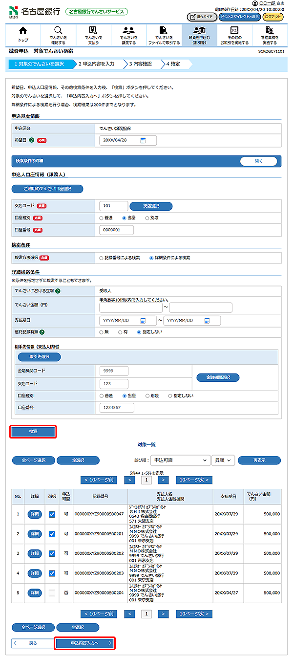
Task: Click the 口座番号 input field with 0000001
Action: click(x=116, y=230)
